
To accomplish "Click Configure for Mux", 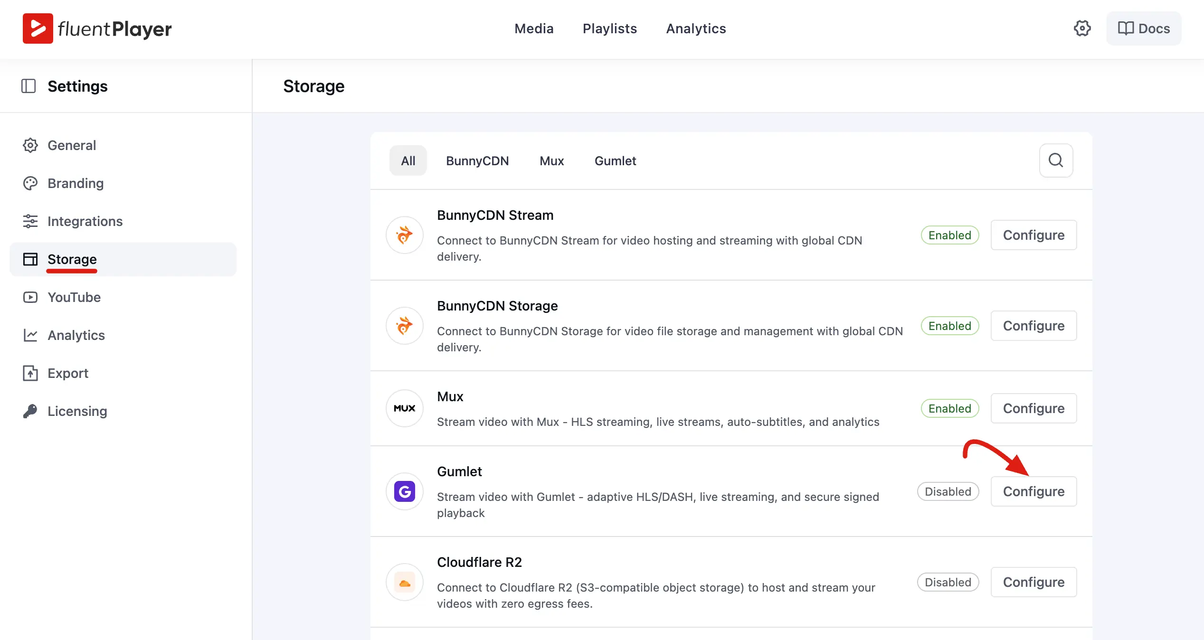I will 1033,408.
